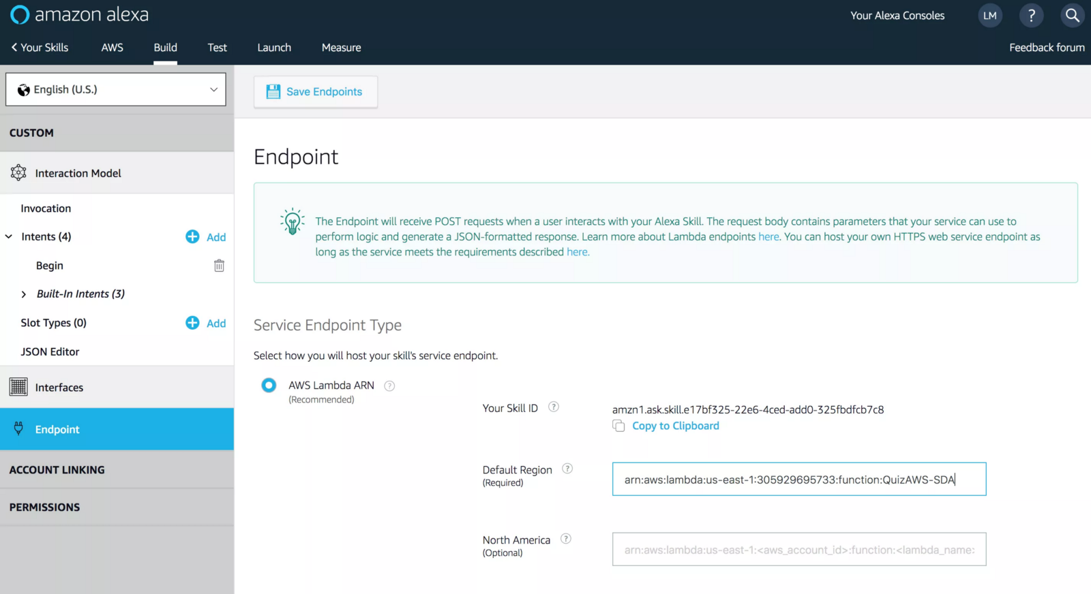The width and height of the screenshot is (1091, 594).
Task: Click the Save Endpoints button
Action: coord(315,92)
